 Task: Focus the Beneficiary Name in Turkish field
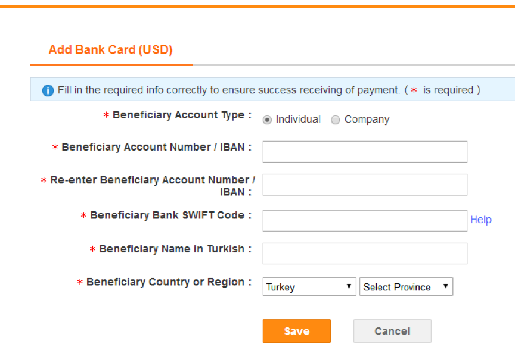365,254
